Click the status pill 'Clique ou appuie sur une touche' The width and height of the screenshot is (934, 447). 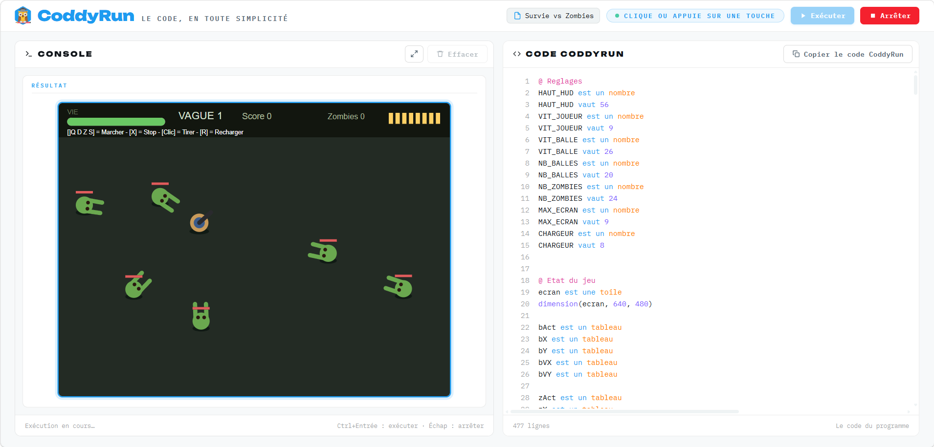point(695,16)
